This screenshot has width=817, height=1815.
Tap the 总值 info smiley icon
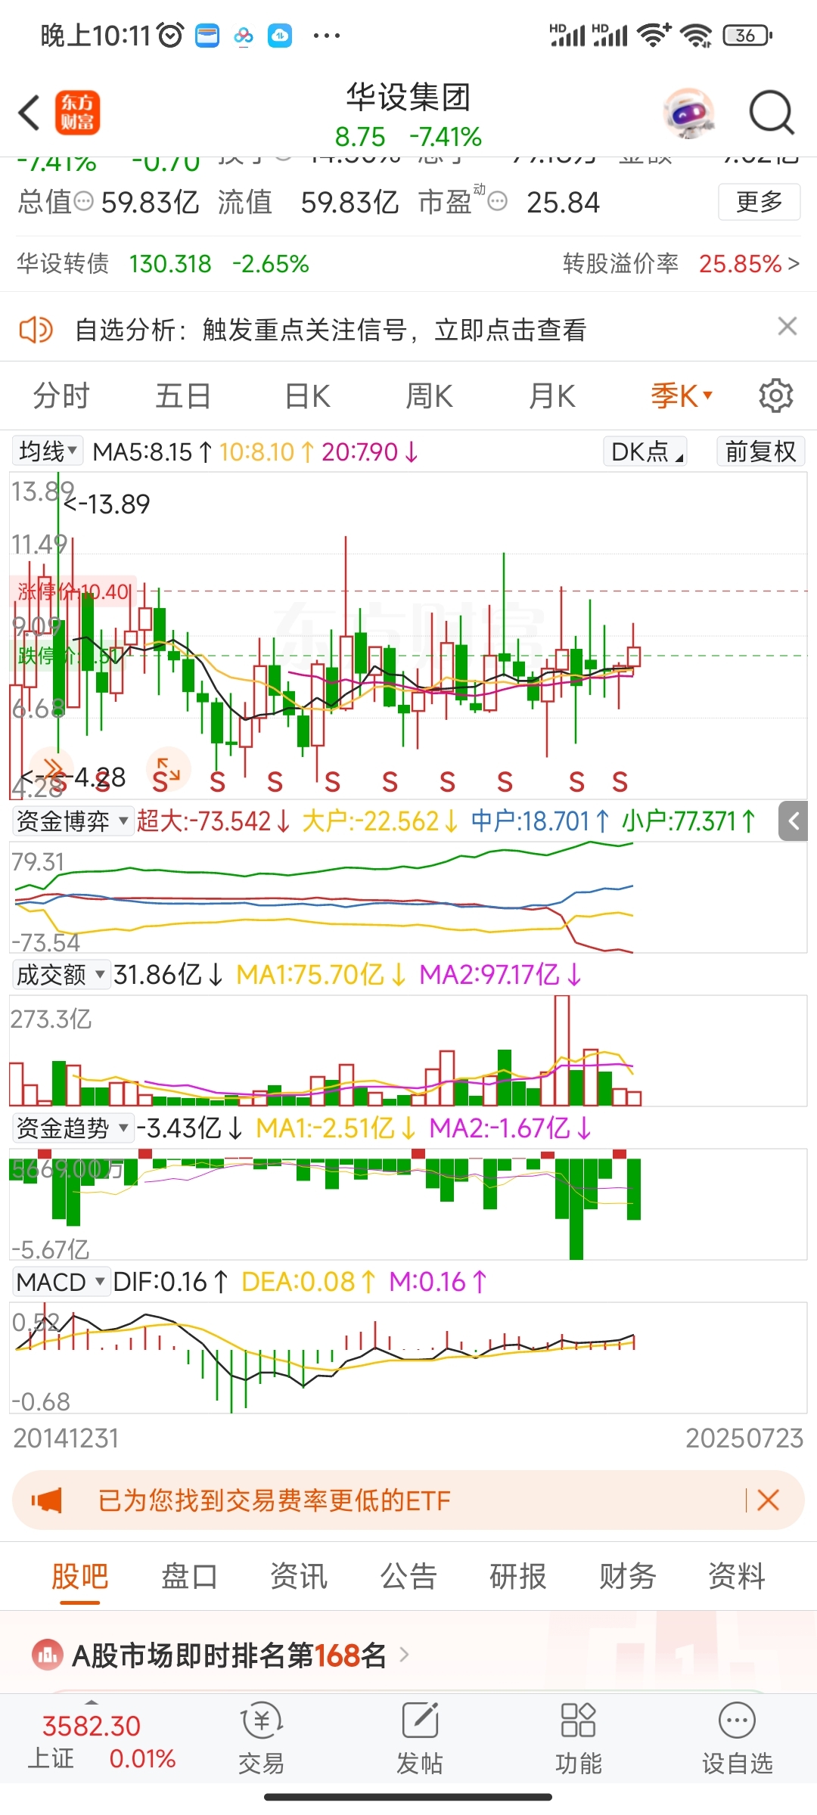(83, 202)
